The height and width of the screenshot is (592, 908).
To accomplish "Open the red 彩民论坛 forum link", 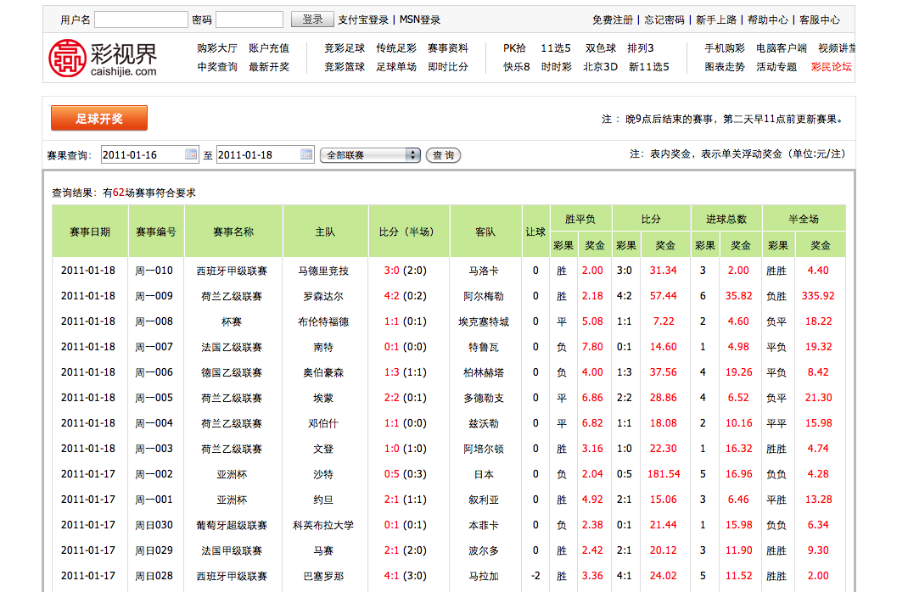I will click(831, 67).
